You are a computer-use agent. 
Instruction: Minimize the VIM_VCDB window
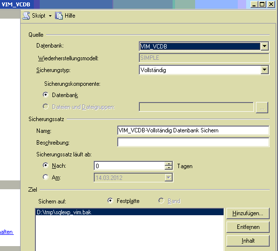254,4
